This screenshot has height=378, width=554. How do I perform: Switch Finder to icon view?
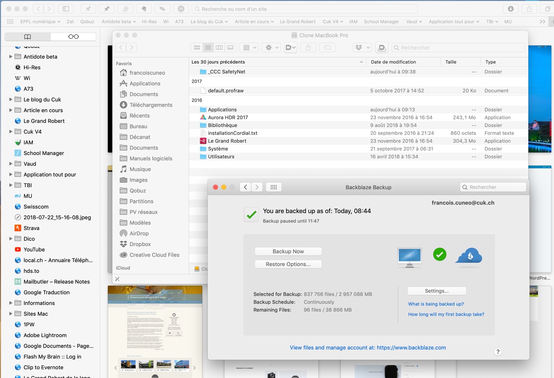[x=197, y=47]
